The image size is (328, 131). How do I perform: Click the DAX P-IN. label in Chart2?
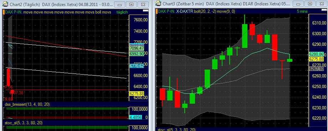[x=14, y=12]
